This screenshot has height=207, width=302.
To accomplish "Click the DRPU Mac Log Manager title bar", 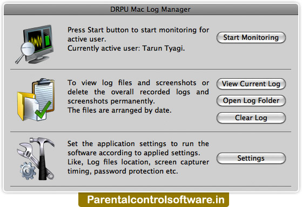I will pos(151,9).
